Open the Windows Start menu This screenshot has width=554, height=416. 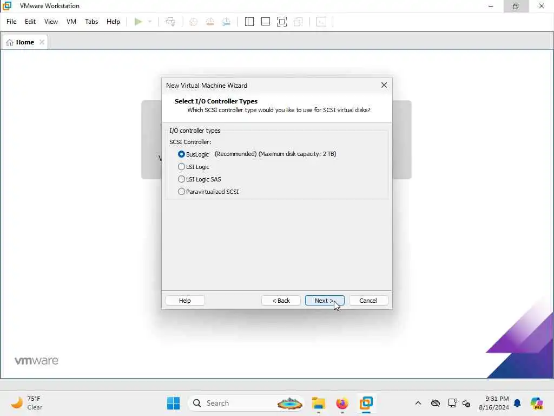[173, 403]
